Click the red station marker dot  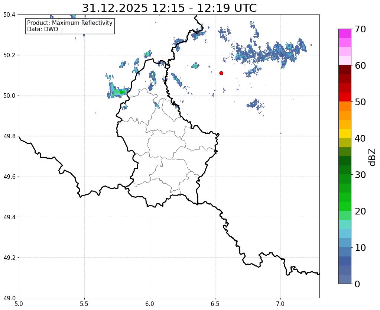pyautogui.click(x=221, y=73)
